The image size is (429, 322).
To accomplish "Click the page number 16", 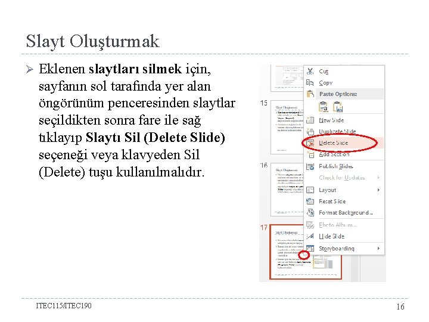I will [x=400, y=306].
